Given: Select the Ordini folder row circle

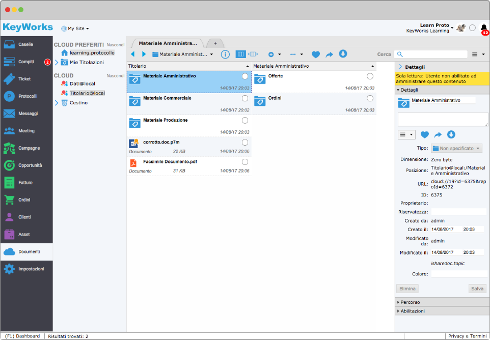Looking at the screenshot, I should pyautogui.click(x=370, y=99).
